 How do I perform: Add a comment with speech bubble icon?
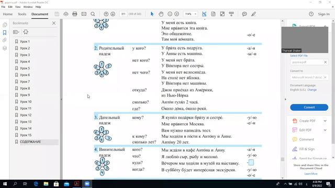pos(244,14)
